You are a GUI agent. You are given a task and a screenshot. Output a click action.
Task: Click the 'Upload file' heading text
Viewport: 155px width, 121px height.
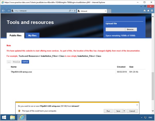(111, 23)
